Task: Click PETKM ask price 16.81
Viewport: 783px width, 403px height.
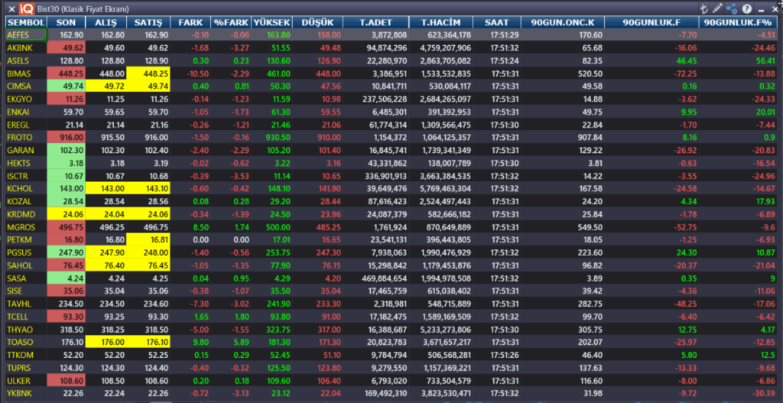Action: 148,240
